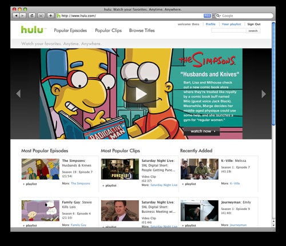The height and width of the screenshot is (246, 286).
Task: Open the Popular Episodes tab
Action: (70, 30)
